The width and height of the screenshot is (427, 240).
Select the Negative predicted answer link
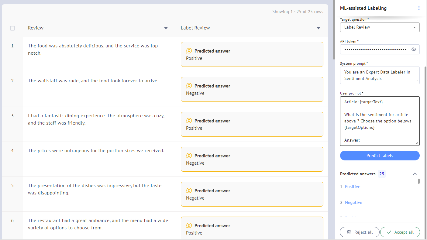click(353, 203)
